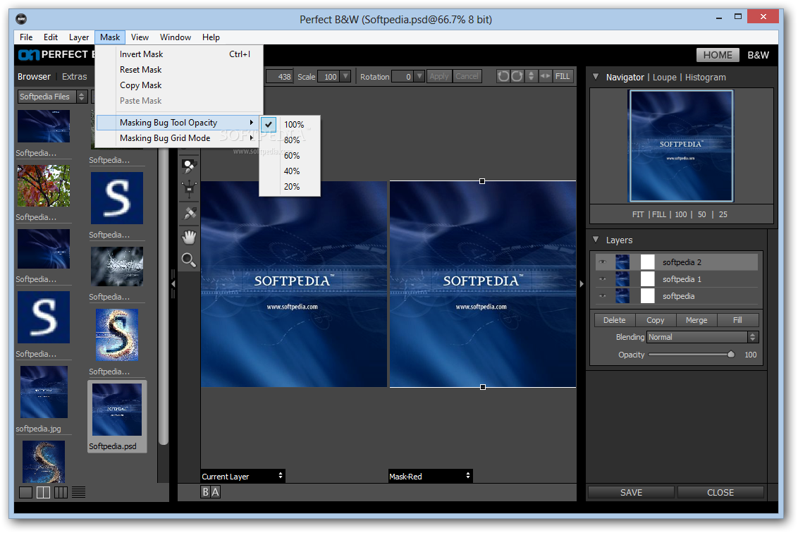
Task: Click the SAVE button
Action: click(x=631, y=492)
